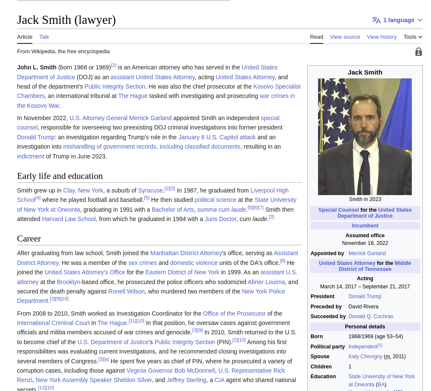Open the domestic violence link

[x=194, y=263]
